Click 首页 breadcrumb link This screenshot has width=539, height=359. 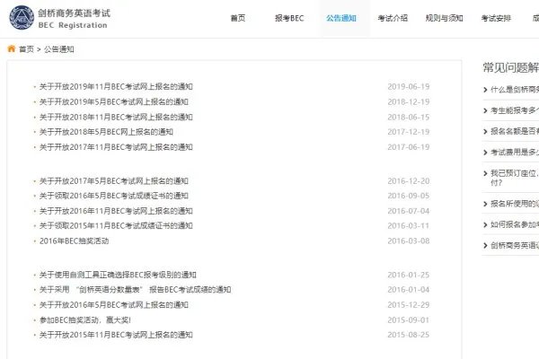pyautogui.click(x=26, y=49)
